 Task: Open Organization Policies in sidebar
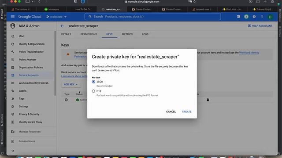pos(31,68)
